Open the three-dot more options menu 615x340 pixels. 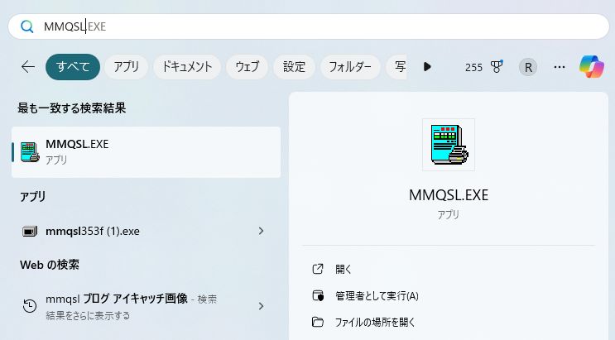pos(560,67)
